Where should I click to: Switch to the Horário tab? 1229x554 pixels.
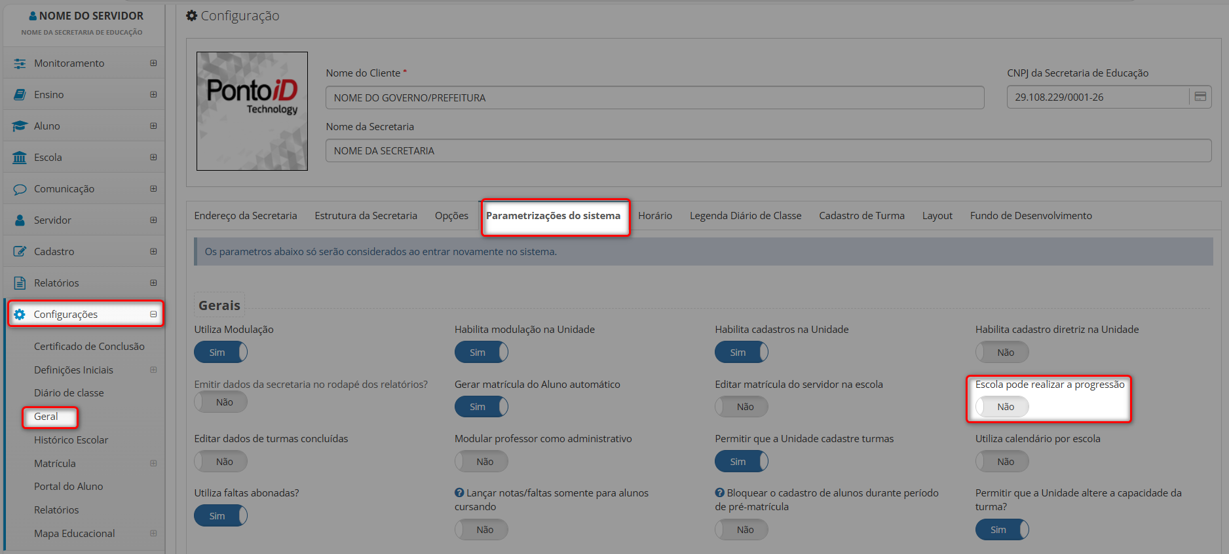(x=654, y=216)
